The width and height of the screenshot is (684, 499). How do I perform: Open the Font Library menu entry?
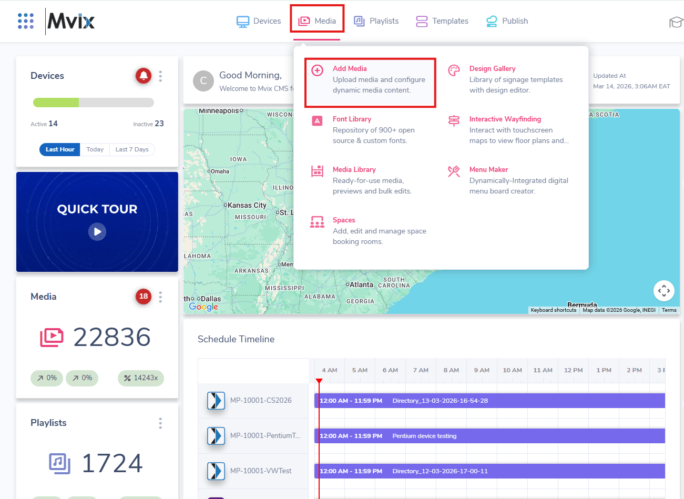pyautogui.click(x=370, y=130)
